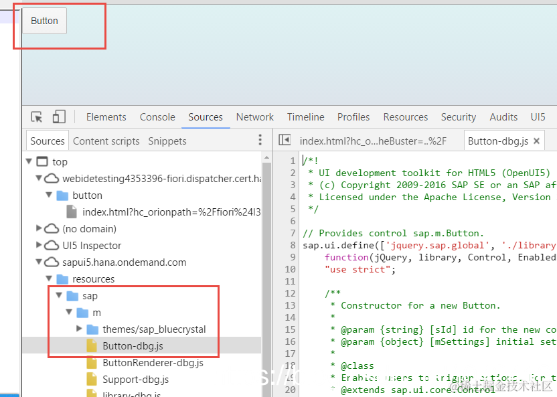Click the top frame window icon
The image size is (557, 397).
point(42,161)
